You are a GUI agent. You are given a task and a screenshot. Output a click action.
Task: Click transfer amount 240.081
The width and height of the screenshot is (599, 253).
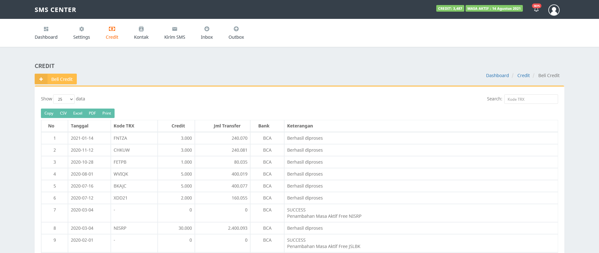[x=240, y=150]
